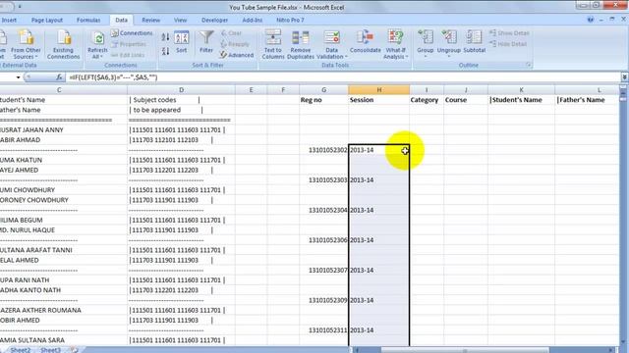This screenshot has height=353, width=629.
Task: Open What-If Analysis
Action: pos(395,44)
